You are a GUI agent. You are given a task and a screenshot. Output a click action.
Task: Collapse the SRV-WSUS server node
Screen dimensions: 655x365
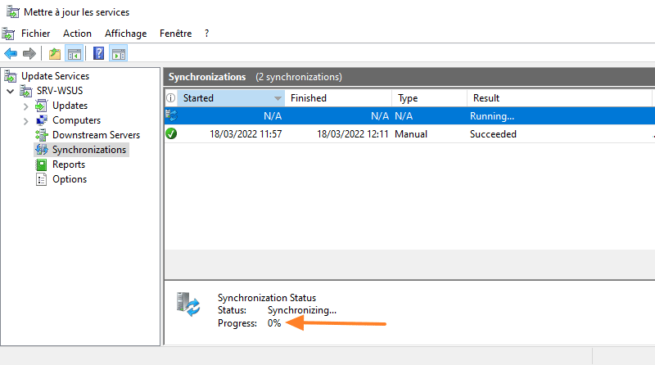tap(11, 91)
